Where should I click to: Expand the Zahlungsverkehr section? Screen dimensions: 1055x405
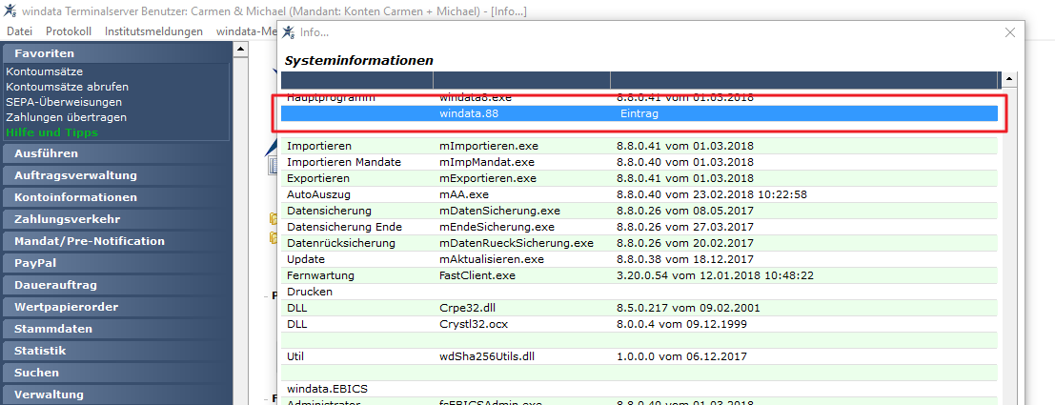[115, 219]
